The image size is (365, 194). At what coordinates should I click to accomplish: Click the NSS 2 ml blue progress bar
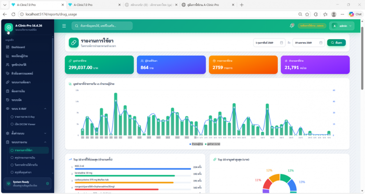[x=133, y=169]
